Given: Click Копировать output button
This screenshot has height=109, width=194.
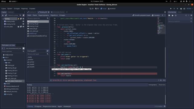Looking at the screenshot, I should coord(153,85).
